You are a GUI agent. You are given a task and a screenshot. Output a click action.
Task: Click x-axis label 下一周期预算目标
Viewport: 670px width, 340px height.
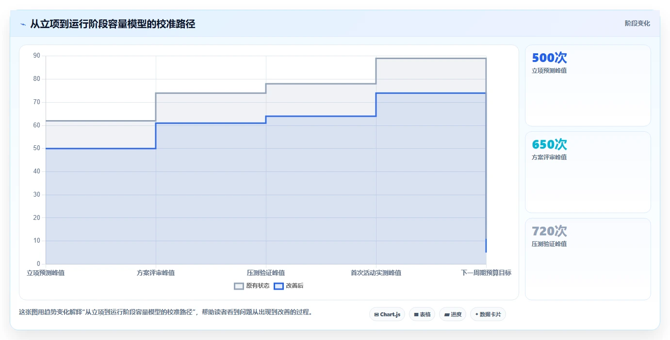[486, 273]
